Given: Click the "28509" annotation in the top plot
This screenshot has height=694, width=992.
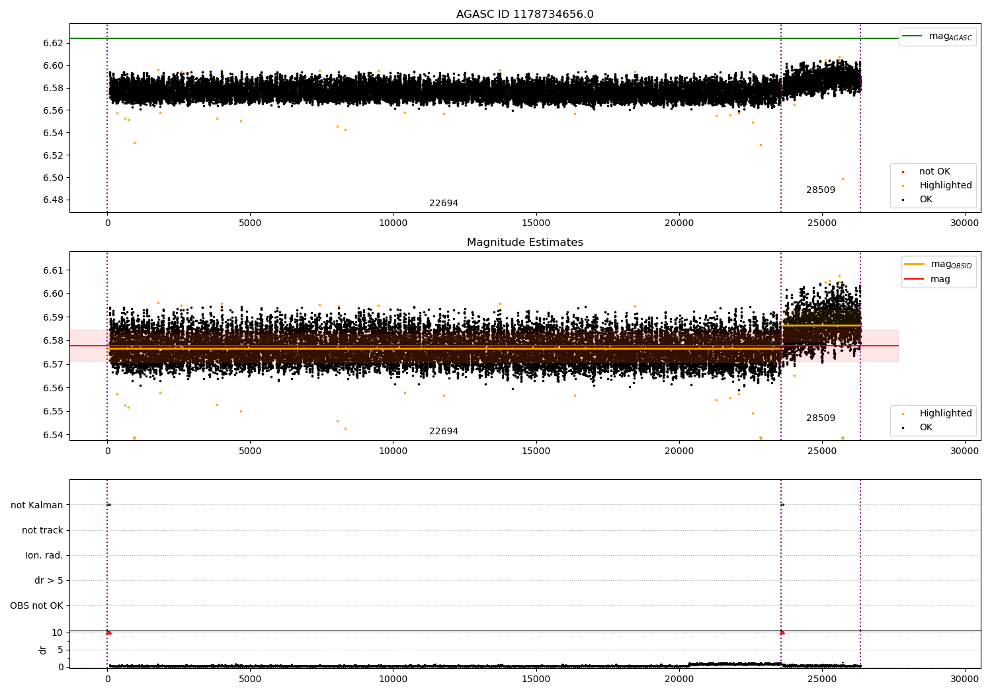Looking at the screenshot, I should 821,190.
